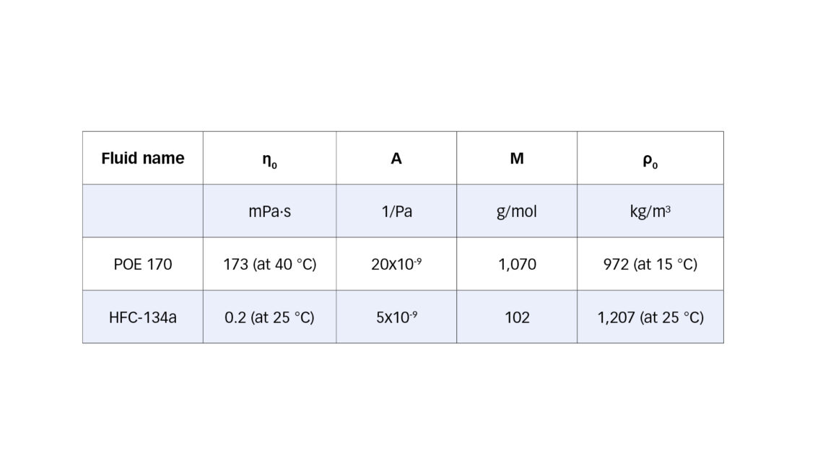This screenshot has height=463, width=823.
Task: Select the 102 molar mass cell
Action: (517, 317)
